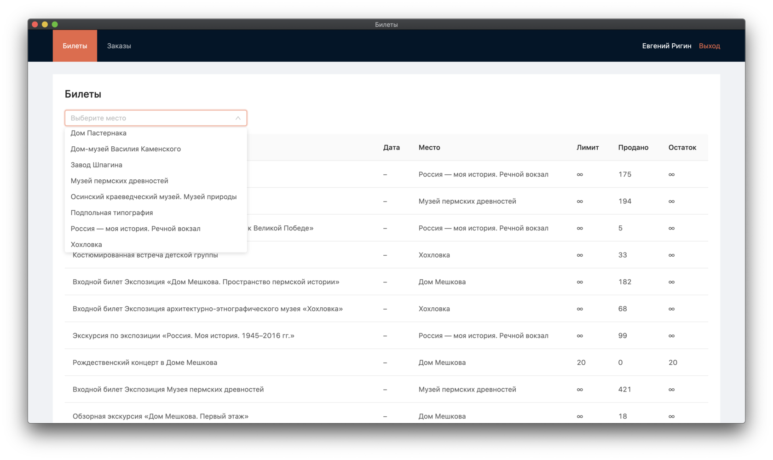Click the limit value 20 for Рождественский концерт
Viewport: 773px width, 460px height.
581,363
